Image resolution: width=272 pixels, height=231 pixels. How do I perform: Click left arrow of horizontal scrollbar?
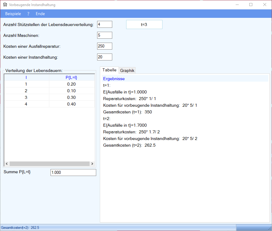coord(7,164)
